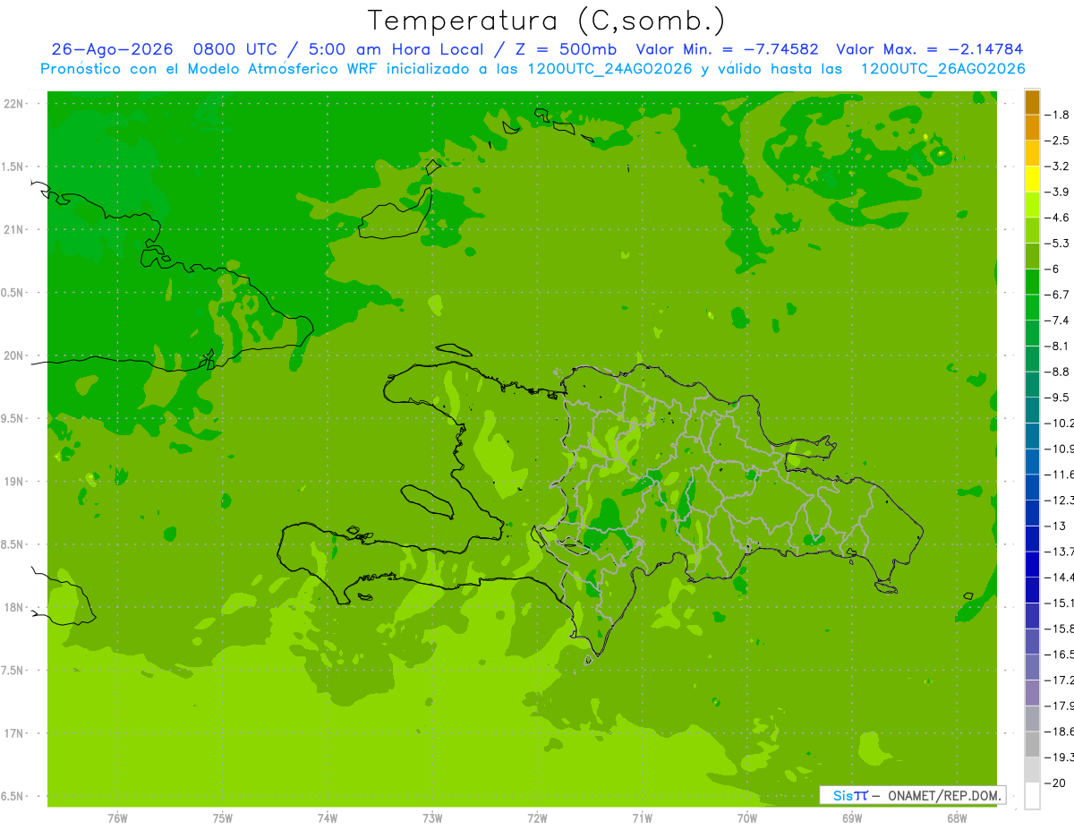The height and width of the screenshot is (830, 1074).
Task: Click the Z = 500mb level text
Action: click(566, 49)
